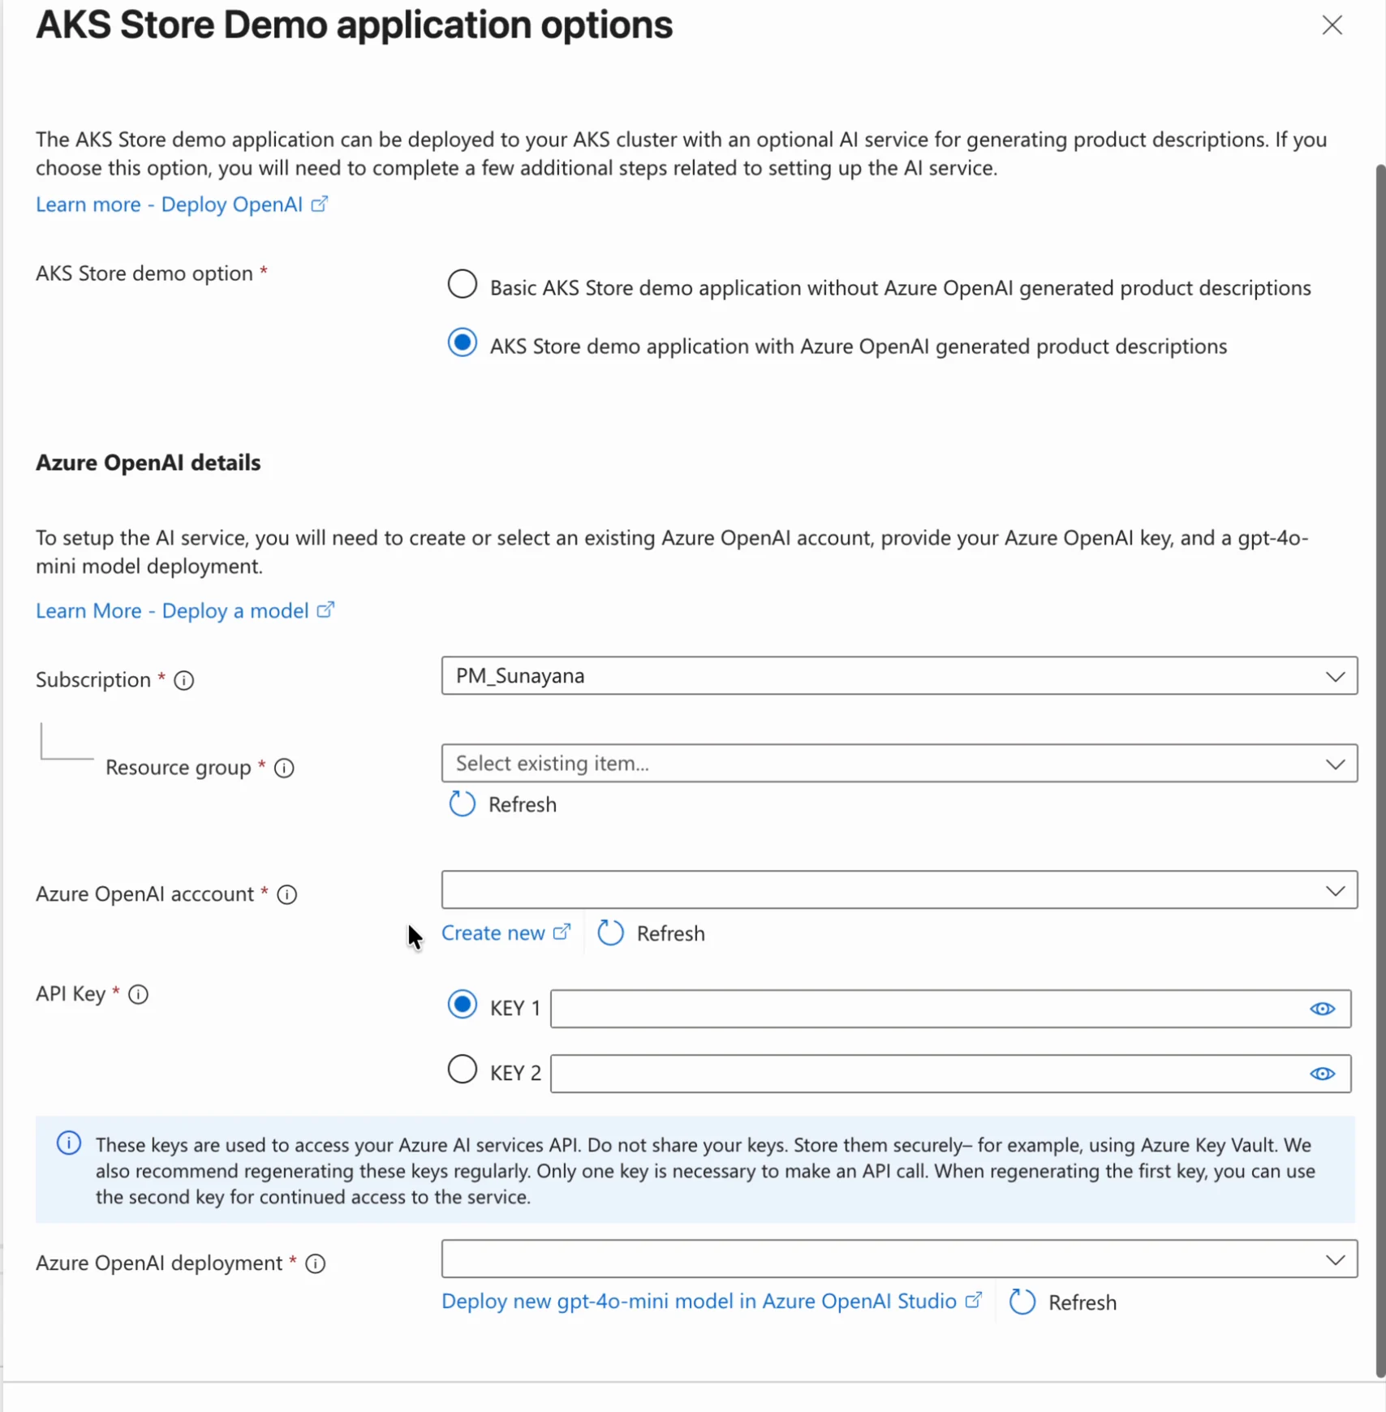The image size is (1386, 1412).
Task: Open the Subscription dropdown showing PM_Sunayana
Action: [x=899, y=676]
